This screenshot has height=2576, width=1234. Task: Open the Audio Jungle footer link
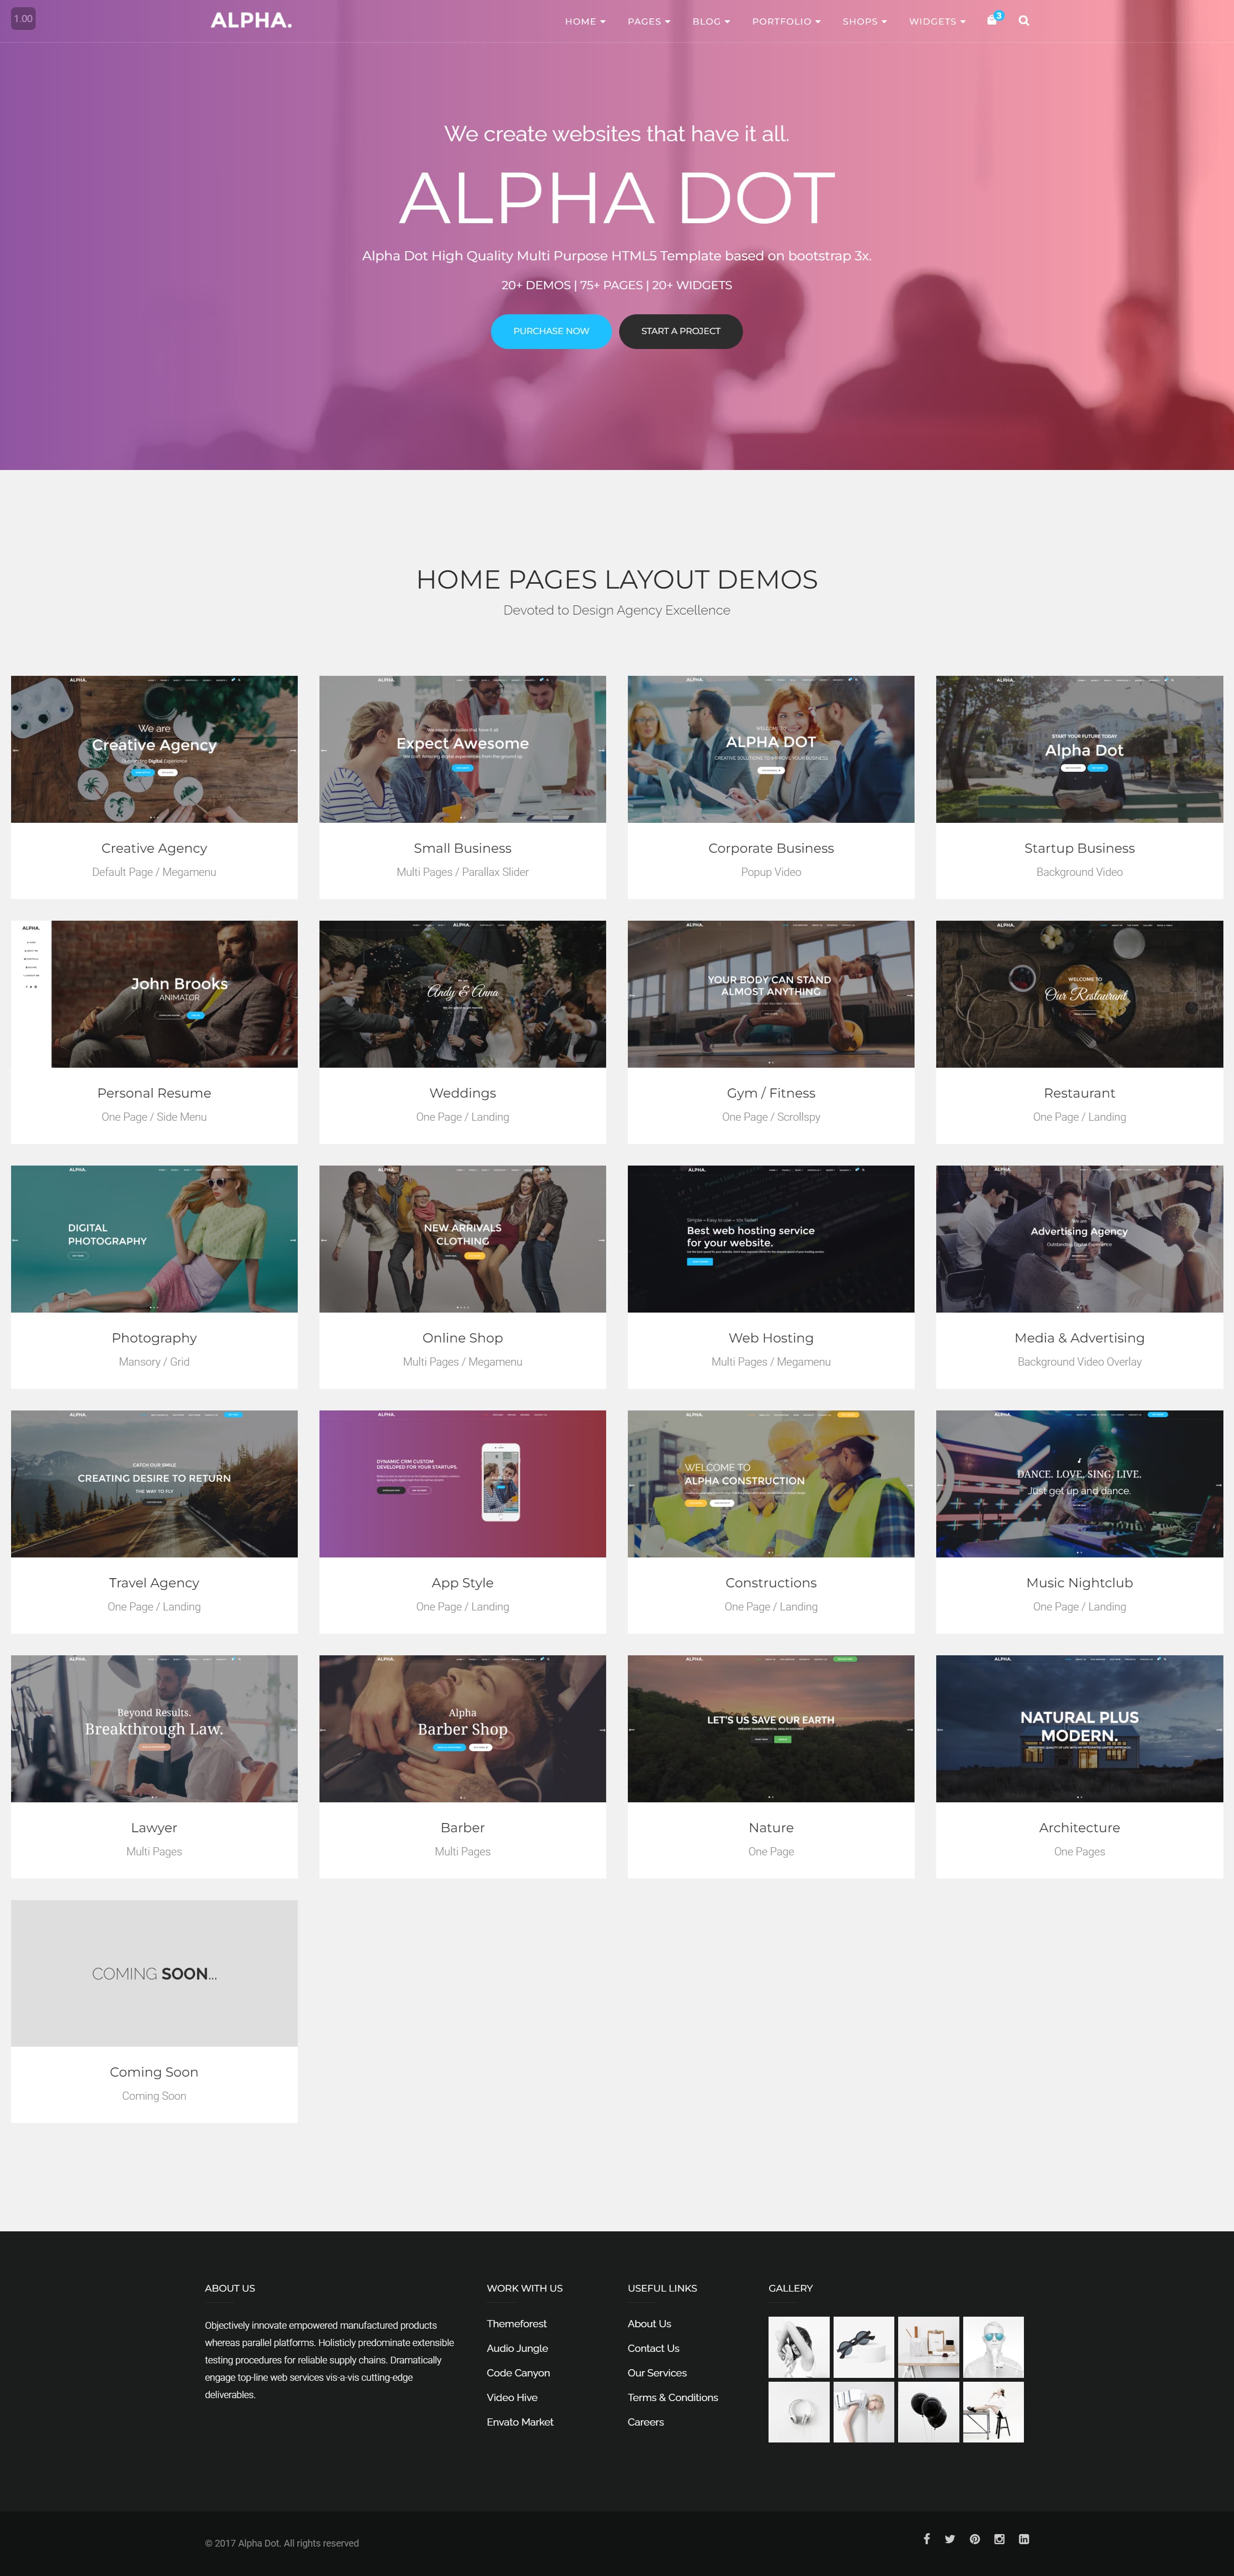click(x=517, y=2348)
